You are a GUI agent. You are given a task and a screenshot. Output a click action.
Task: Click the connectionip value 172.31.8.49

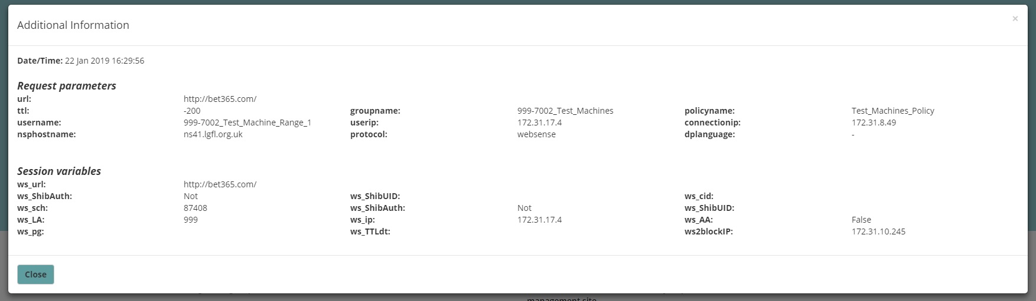[874, 123]
